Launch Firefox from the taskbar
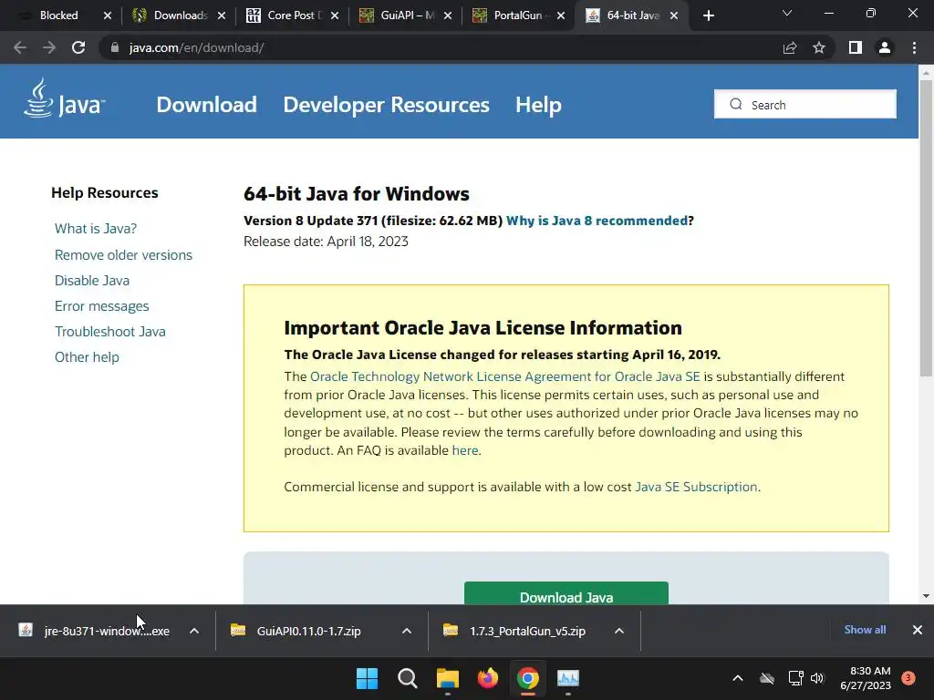Image resolution: width=934 pixels, height=700 pixels. coord(488,678)
